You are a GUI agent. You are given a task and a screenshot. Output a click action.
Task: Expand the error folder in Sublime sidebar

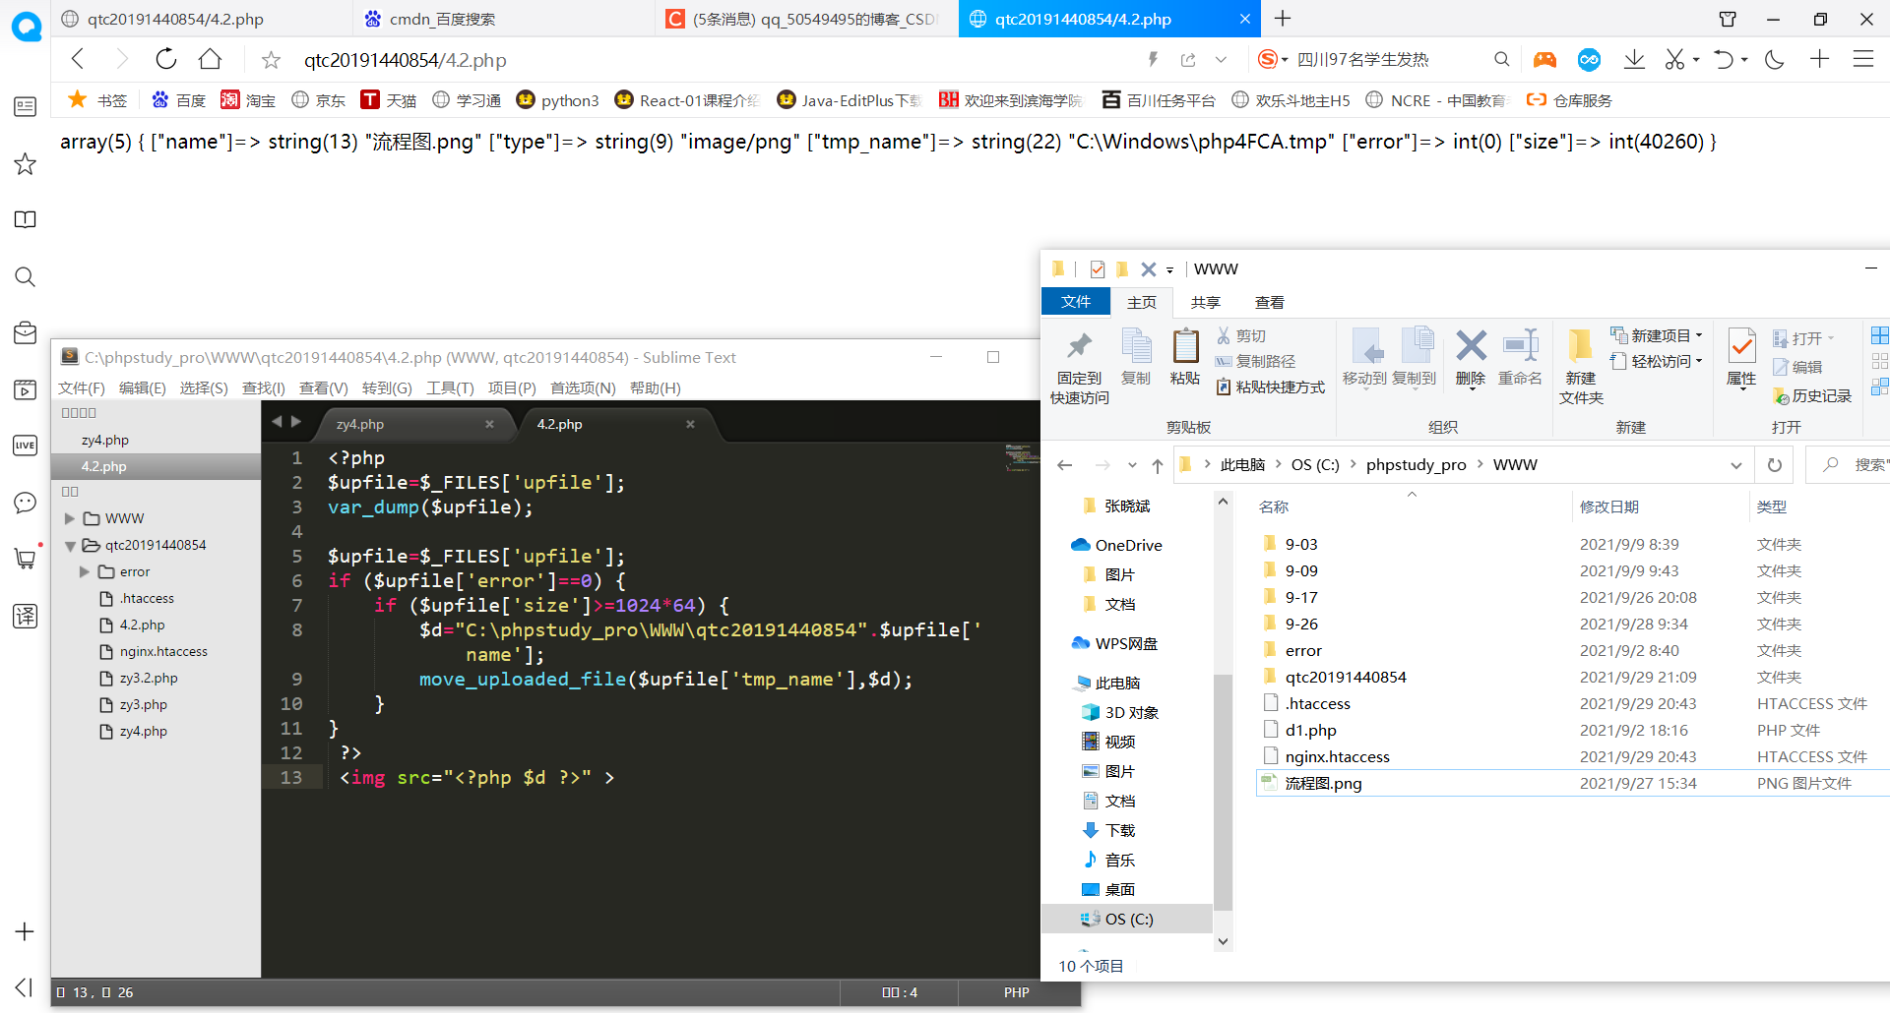(x=85, y=571)
